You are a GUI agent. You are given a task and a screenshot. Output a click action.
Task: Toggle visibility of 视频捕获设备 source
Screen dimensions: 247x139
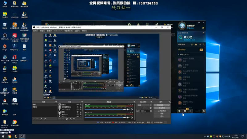77,107
